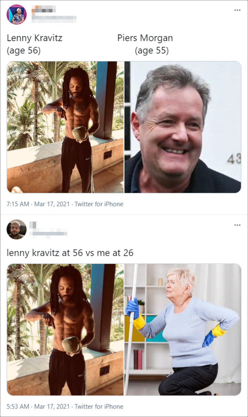Click the 5:53 AM · Mar 17, 2021 timestamp
This screenshot has height=417, width=248.
(x=39, y=407)
